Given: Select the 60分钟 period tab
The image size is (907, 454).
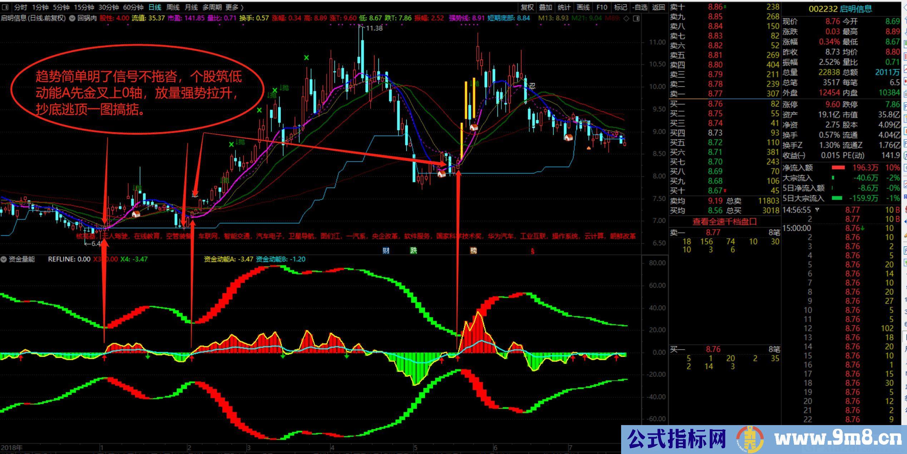Looking at the screenshot, I should coord(133,7).
